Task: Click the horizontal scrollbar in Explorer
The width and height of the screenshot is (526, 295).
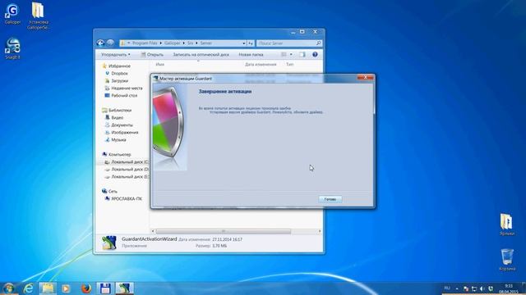Action: (x=223, y=231)
